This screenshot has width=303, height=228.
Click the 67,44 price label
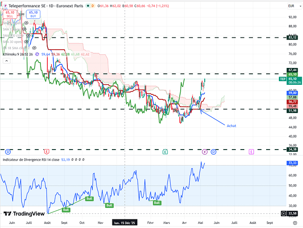[293, 70]
